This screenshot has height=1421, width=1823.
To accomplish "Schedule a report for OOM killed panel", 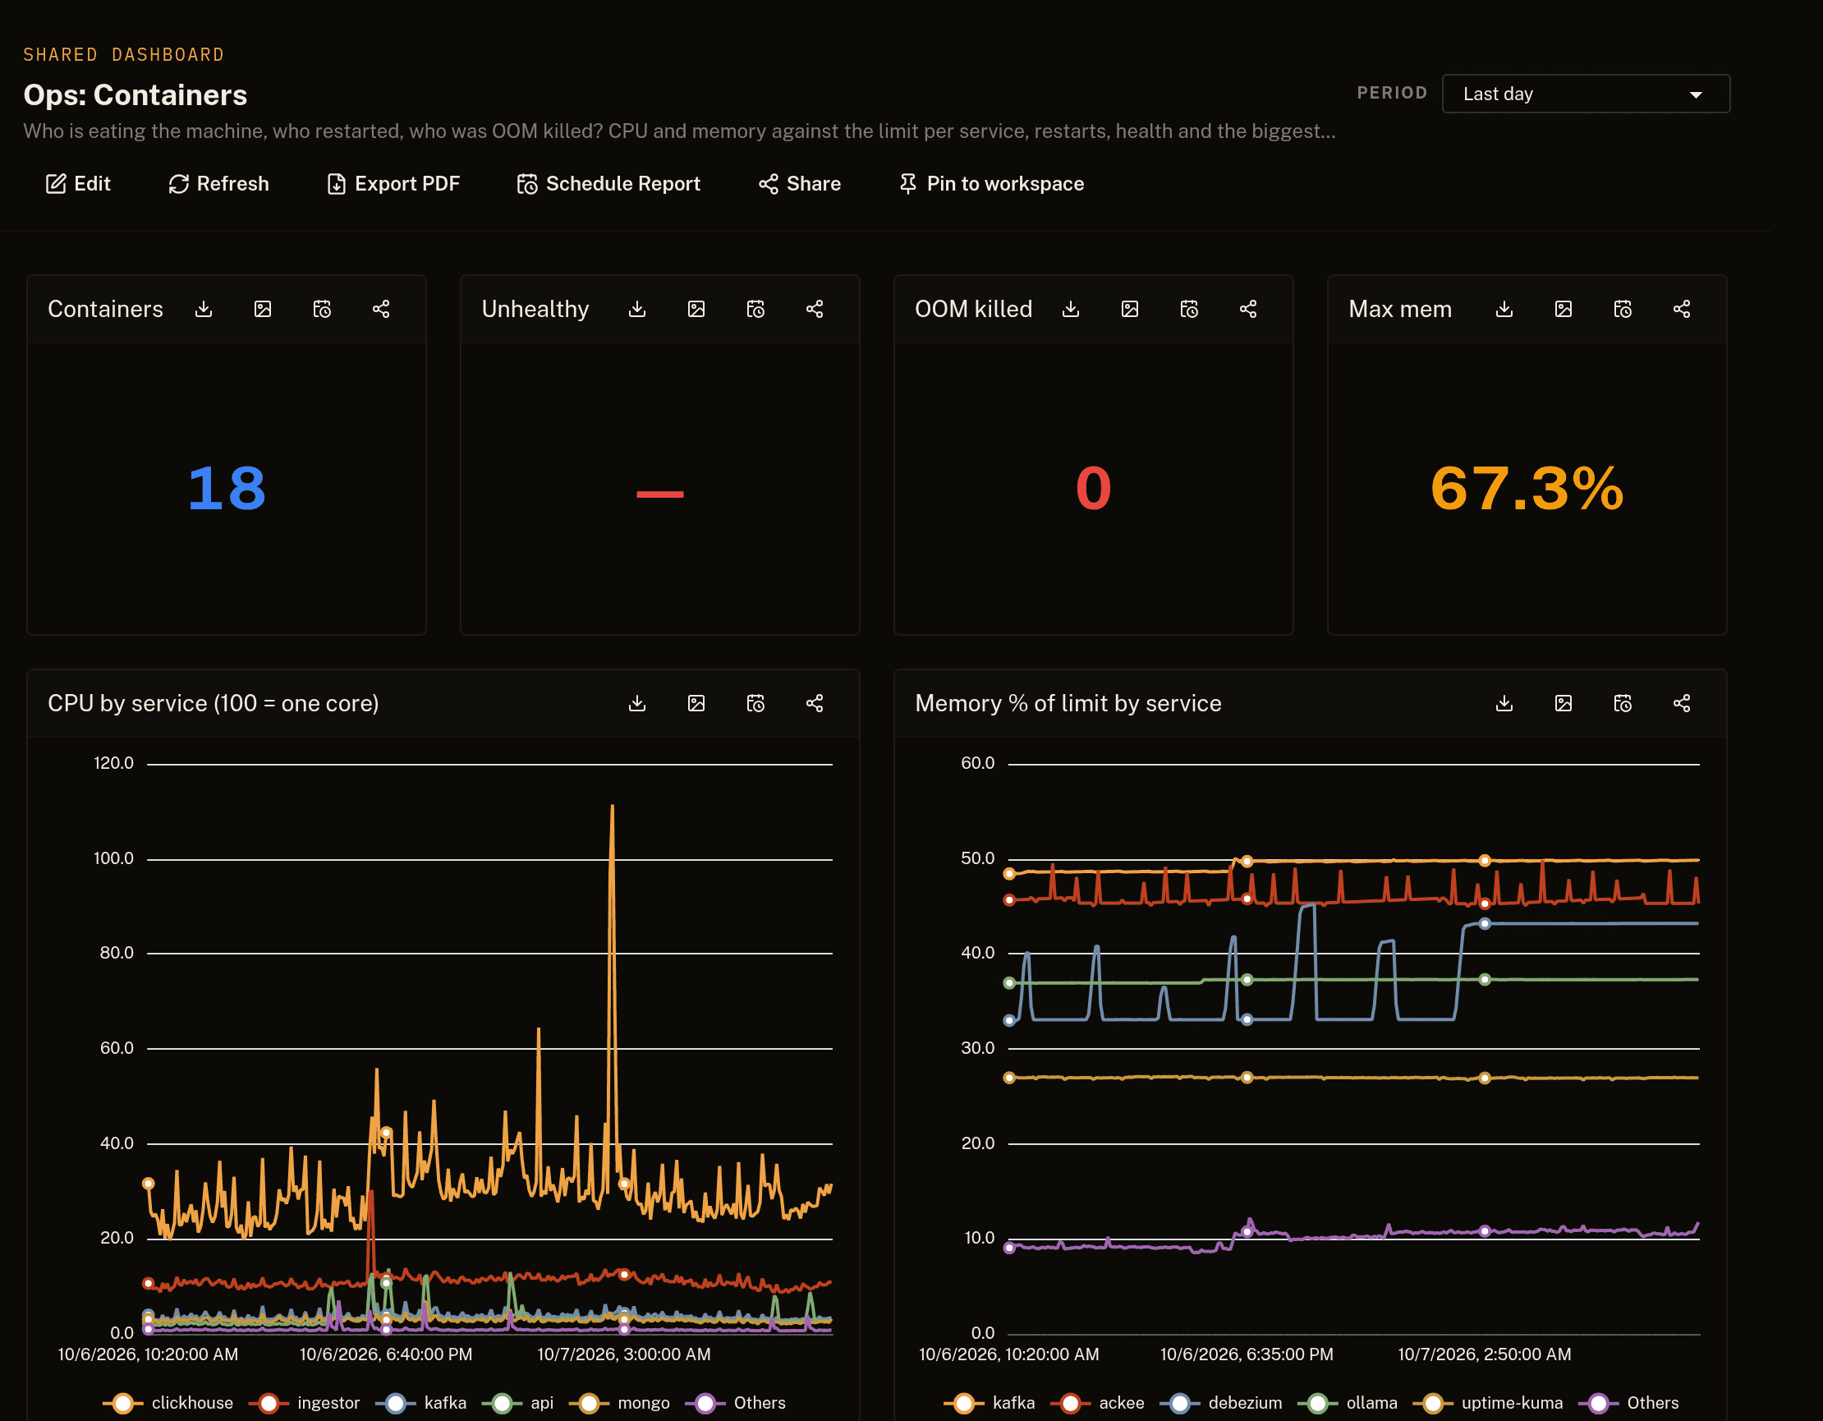I will (1189, 309).
